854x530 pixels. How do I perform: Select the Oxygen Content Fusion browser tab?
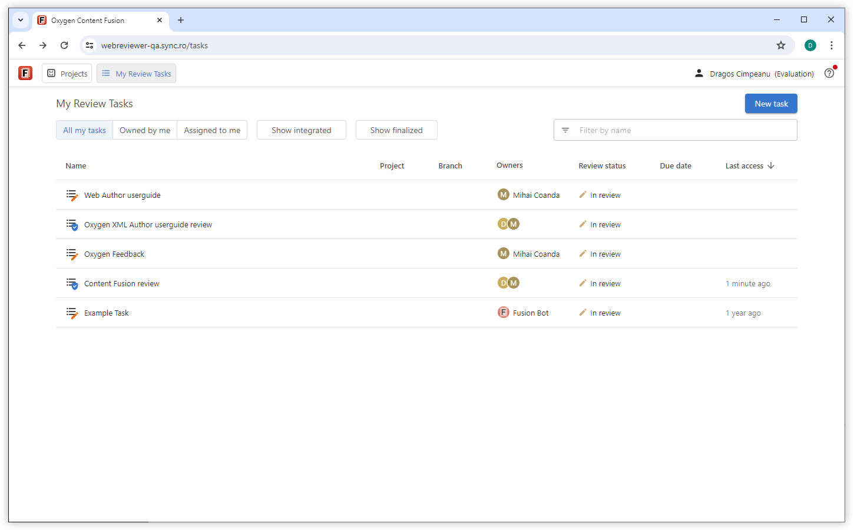[x=100, y=20]
